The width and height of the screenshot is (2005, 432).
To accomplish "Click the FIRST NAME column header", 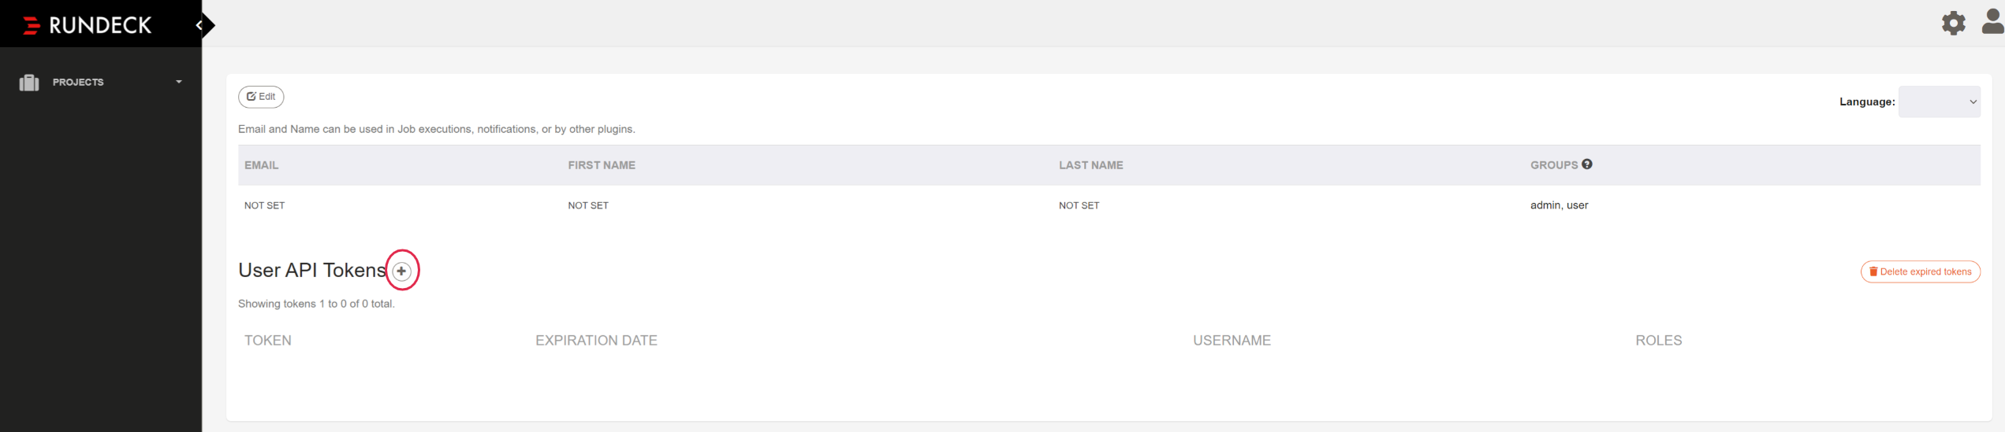I will coord(602,165).
